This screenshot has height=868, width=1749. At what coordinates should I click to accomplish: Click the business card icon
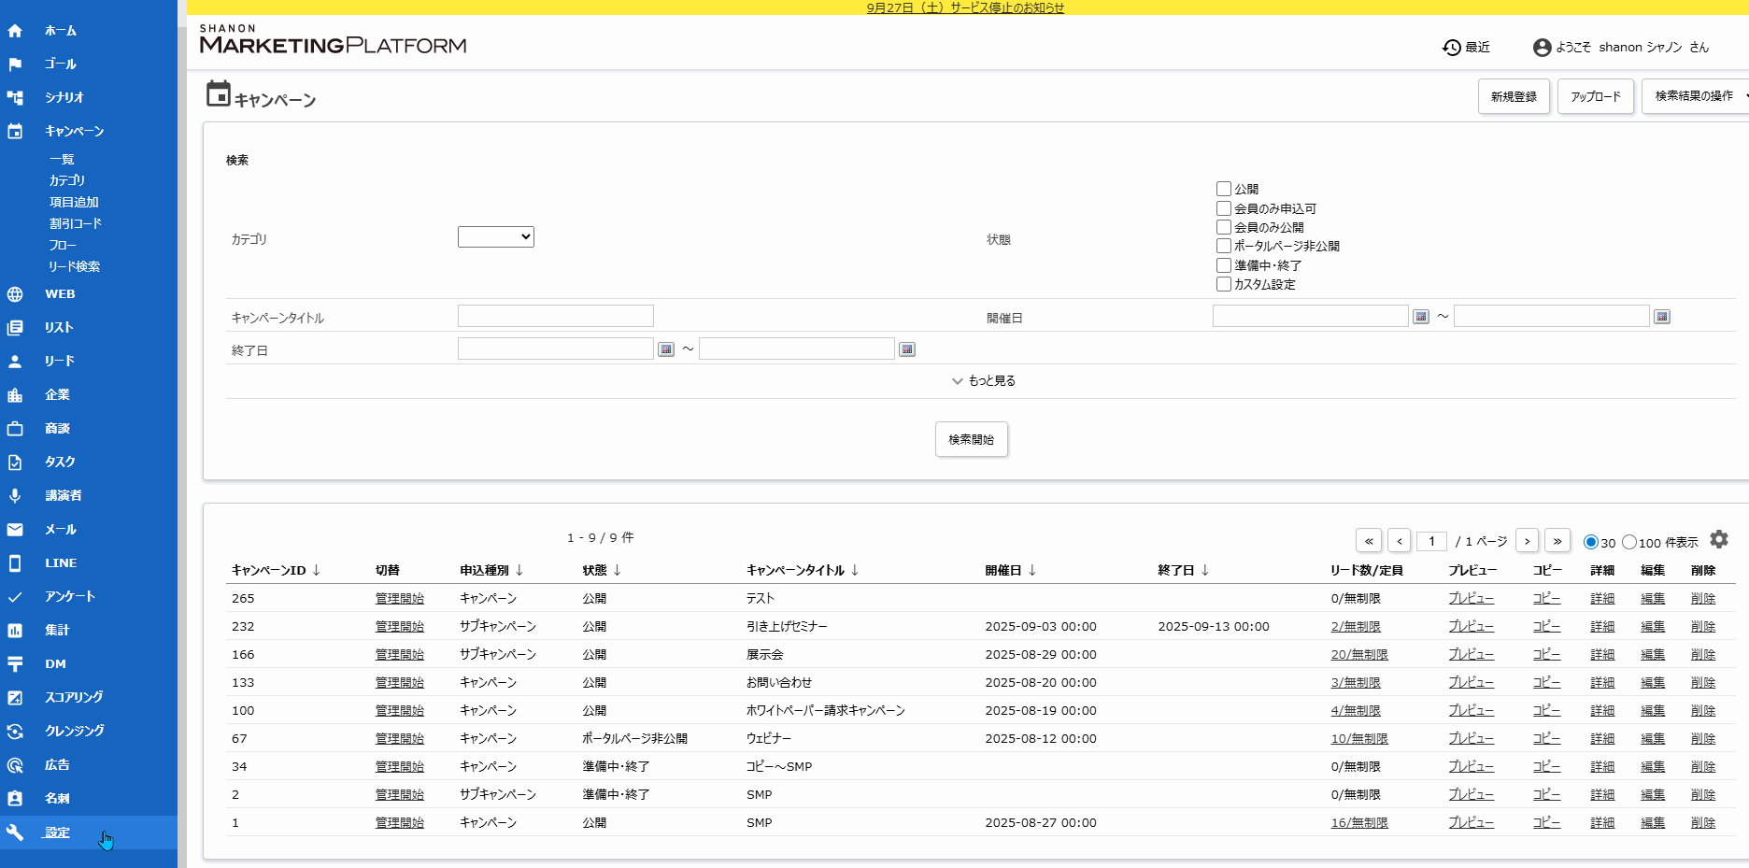[15, 799]
